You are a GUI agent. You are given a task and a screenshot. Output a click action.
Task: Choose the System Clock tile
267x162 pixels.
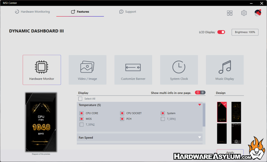pyautogui.click(x=179, y=70)
